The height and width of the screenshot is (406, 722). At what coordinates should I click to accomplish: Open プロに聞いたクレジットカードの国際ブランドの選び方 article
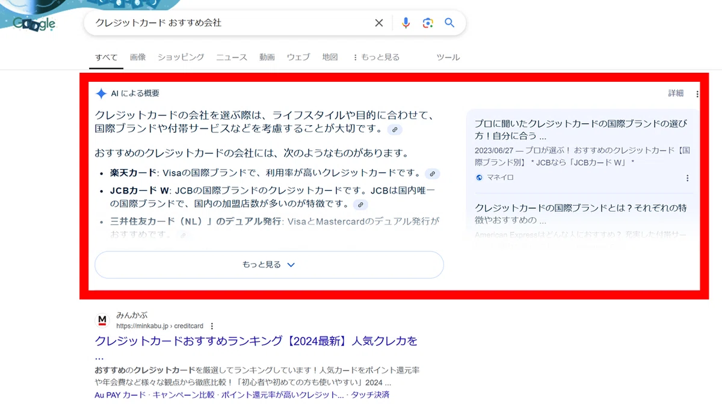pos(581,130)
